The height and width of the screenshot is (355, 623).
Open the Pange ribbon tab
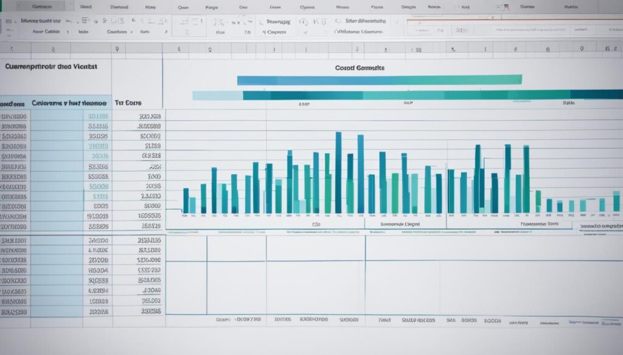click(211, 7)
